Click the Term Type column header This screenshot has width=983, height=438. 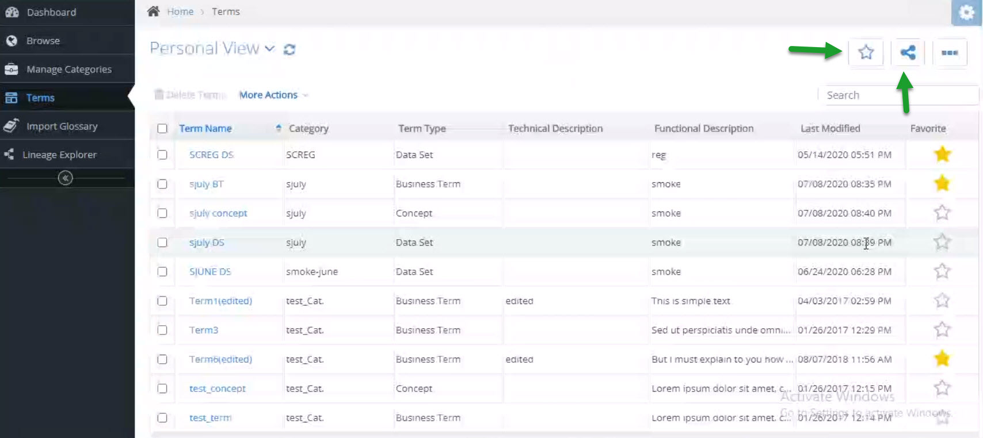pos(422,129)
